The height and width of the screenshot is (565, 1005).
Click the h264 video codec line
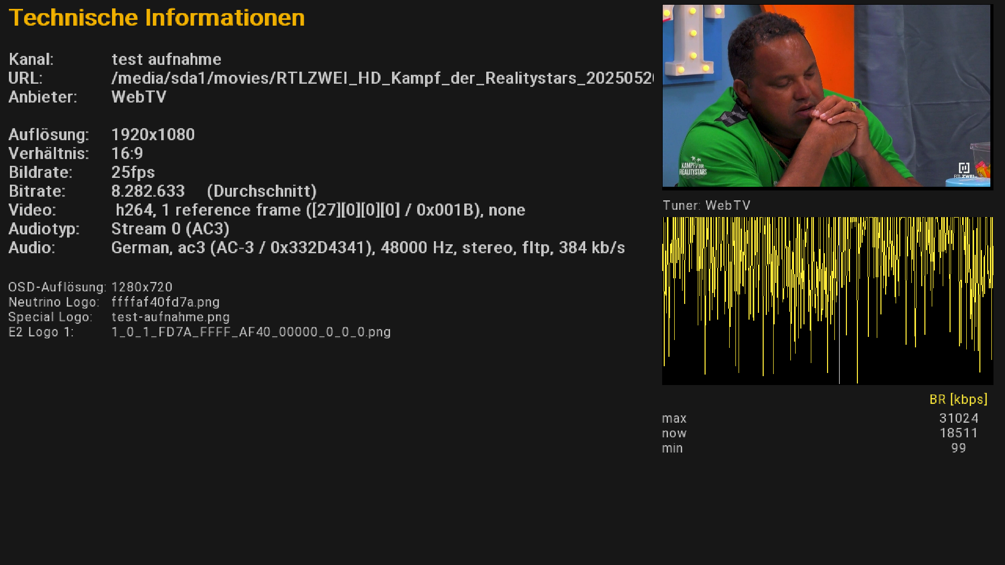[320, 210]
